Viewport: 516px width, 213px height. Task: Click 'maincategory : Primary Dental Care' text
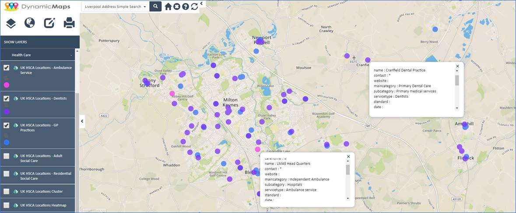point(403,86)
